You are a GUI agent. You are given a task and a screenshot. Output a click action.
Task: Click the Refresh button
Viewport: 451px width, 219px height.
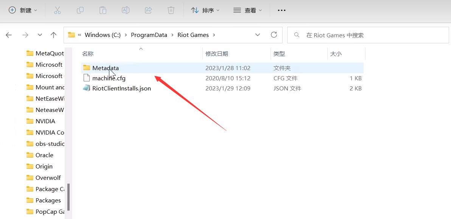(x=274, y=35)
